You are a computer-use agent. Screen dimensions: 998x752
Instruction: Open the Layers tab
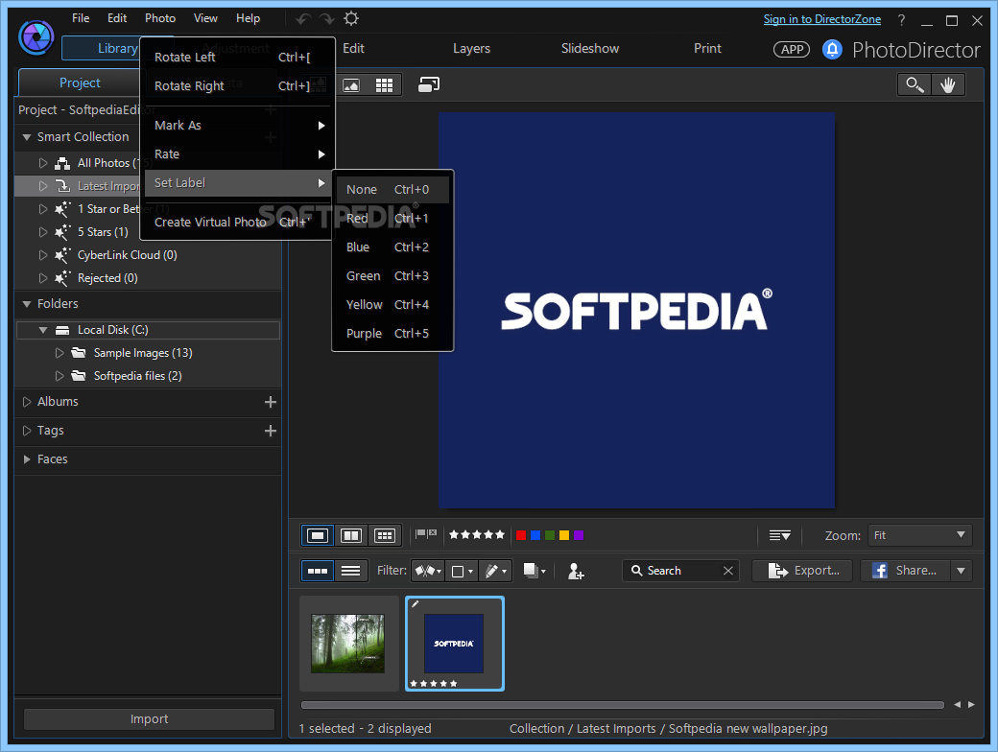pos(471,48)
